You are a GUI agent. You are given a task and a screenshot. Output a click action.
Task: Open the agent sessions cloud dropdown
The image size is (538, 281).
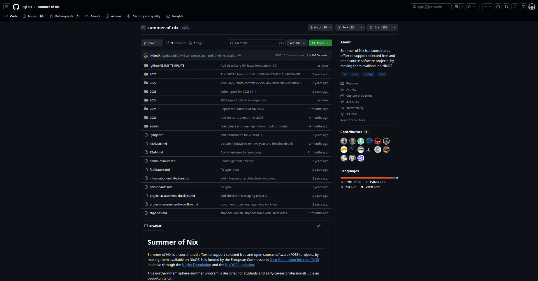472,7
